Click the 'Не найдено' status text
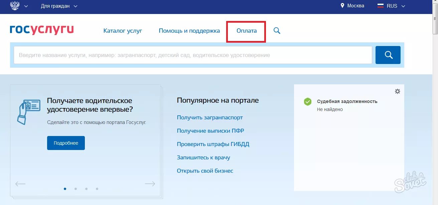Image resolution: width=438 pixels, height=205 pixels. click(330, 109)
